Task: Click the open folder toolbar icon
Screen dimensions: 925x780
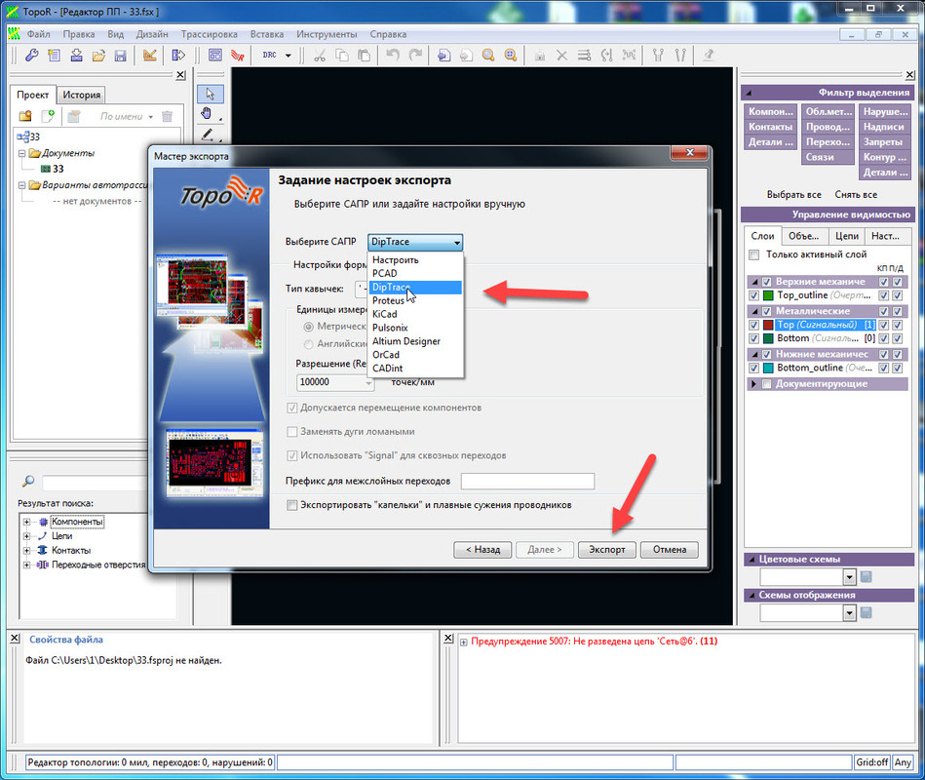Action: tap(98, 56)
